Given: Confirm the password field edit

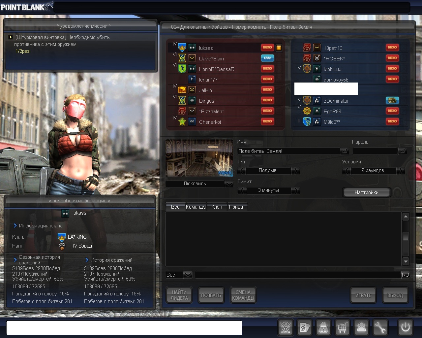Looking at the screenshot, I should [403, 151].
